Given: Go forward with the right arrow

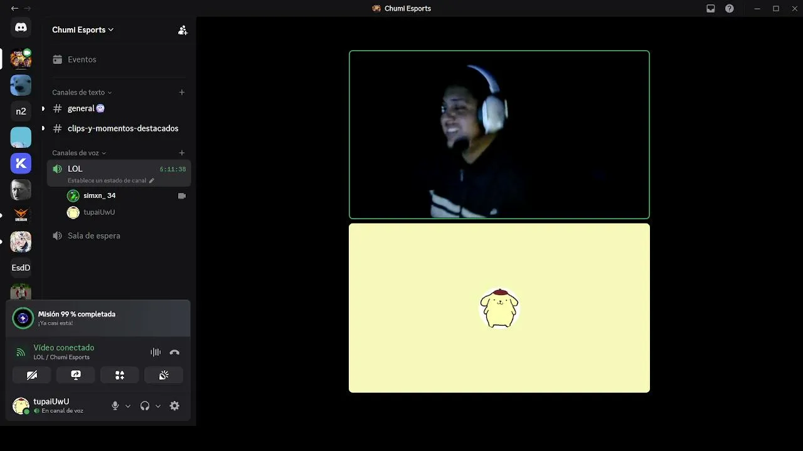Looking at the screenshot, I should [x=28, y=8].
